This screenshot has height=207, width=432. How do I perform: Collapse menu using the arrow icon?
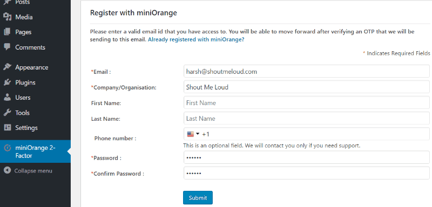click(8, 170)
